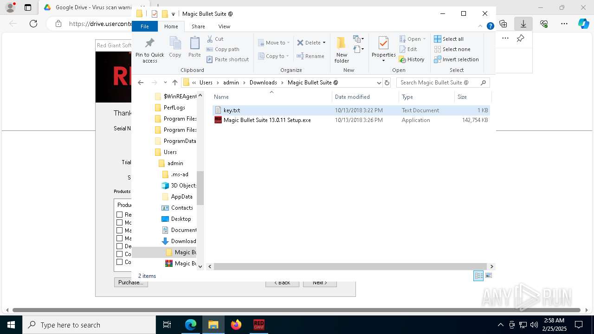The height and width of the screenshot is (334, 594).
Task: Switch to the Home ribbon tab
Action: tap(171, 26)
